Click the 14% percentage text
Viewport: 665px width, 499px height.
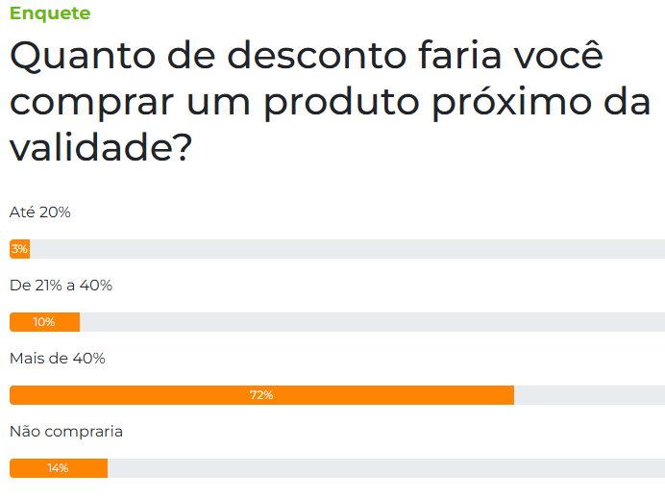coord(58,468)
